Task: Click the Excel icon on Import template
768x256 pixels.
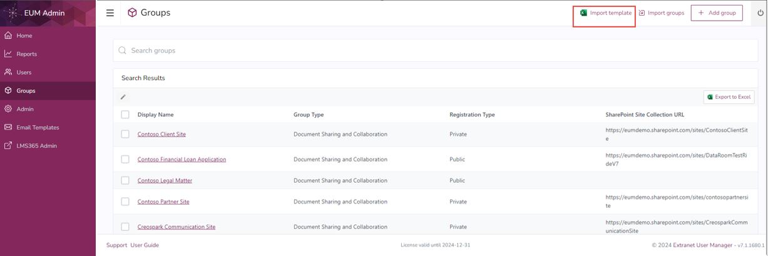Action: click(583, 13)
